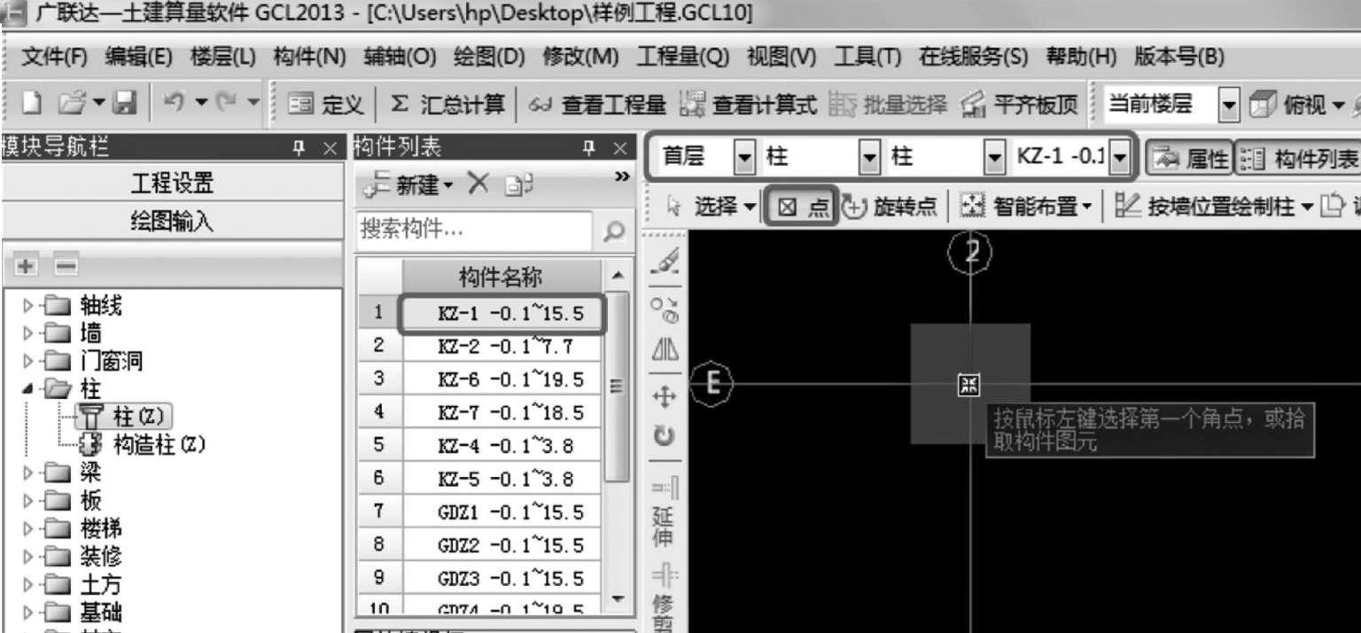Click the New file icon
This screenshot has width=1361, height=633.
coord(32,105)
